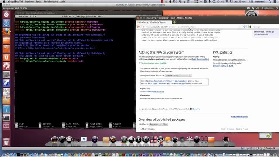
Task: Go back using Firefox back arrow
Action: [139, 27]
